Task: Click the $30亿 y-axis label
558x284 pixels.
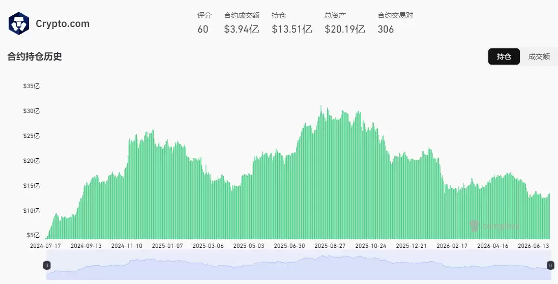Action: (32, 111)
